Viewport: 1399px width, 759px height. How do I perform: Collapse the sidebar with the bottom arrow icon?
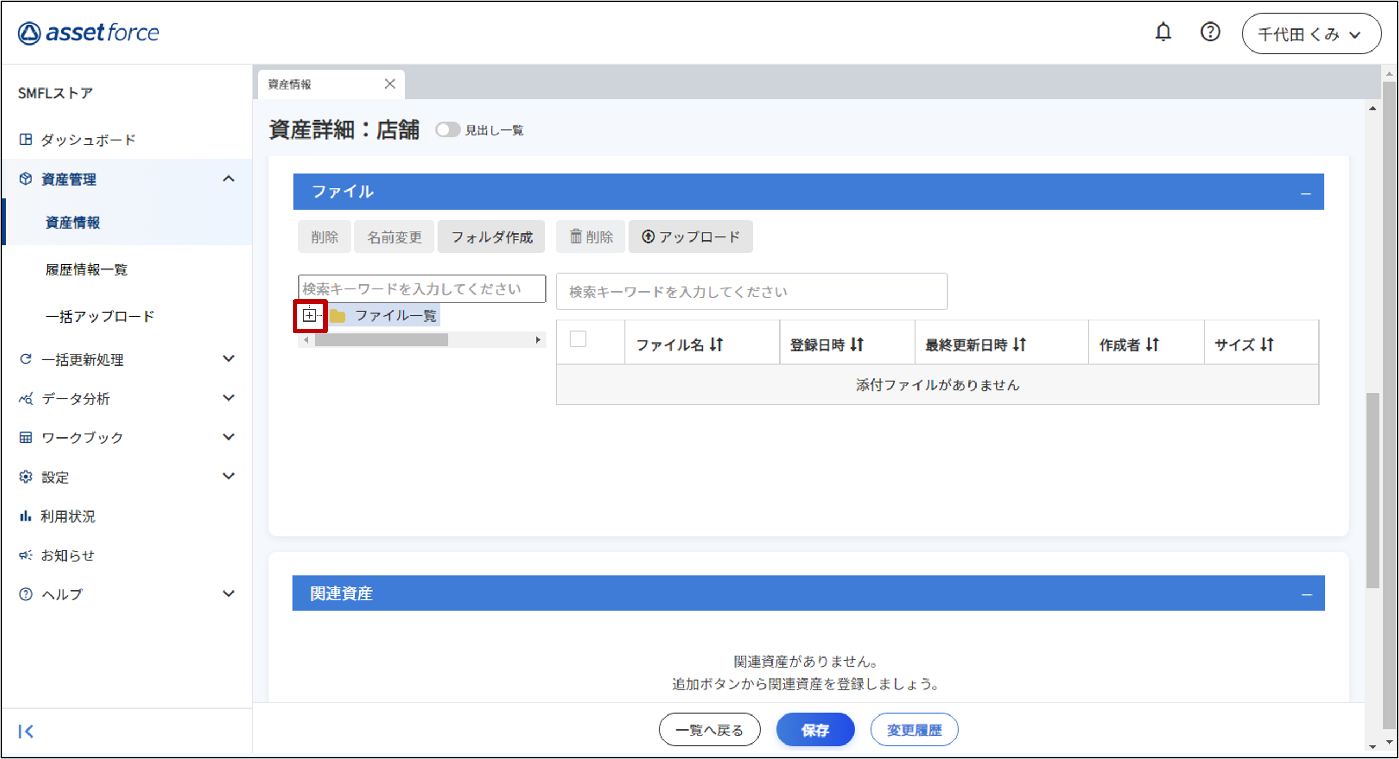26,731
